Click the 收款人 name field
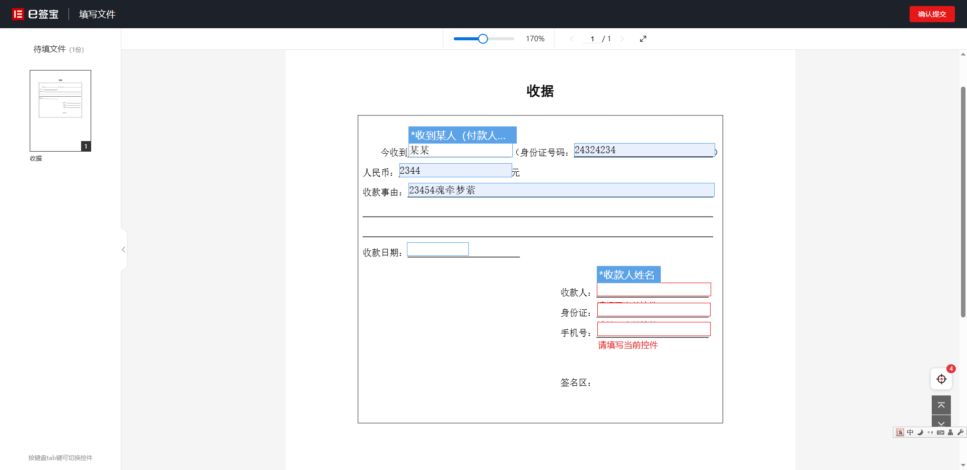 (654, 289)
